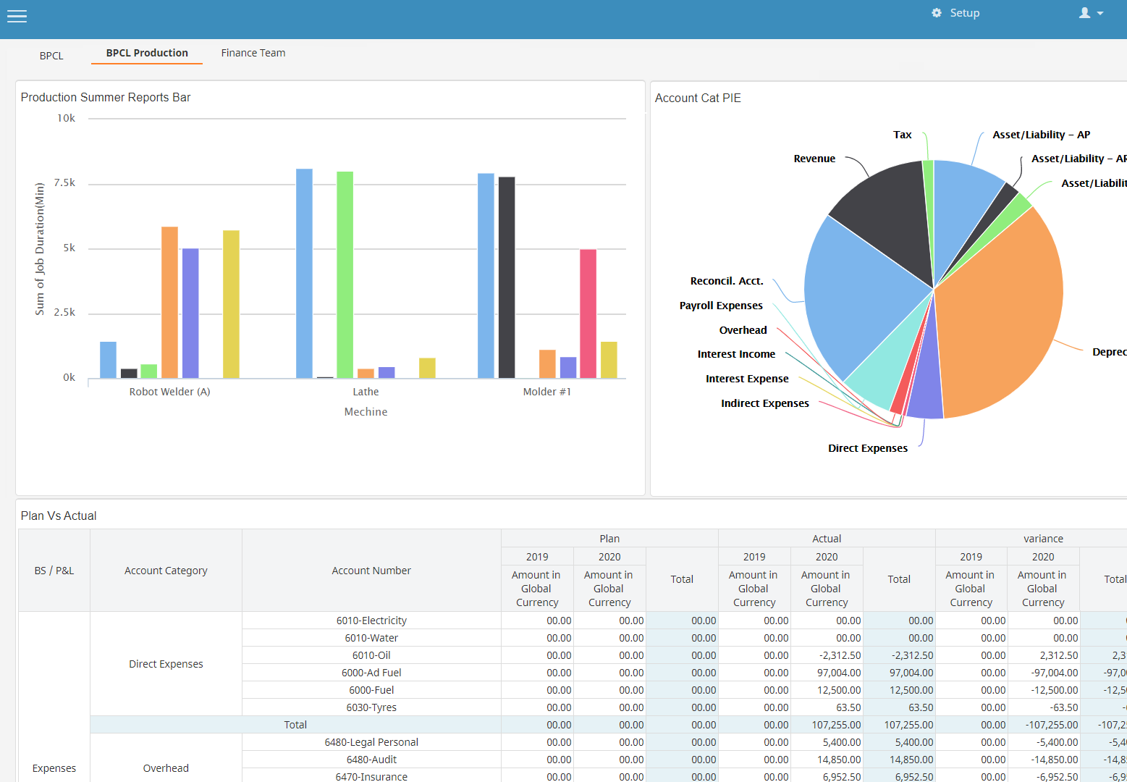Click the 6010-Oil account row

click(x=371, y=655)
